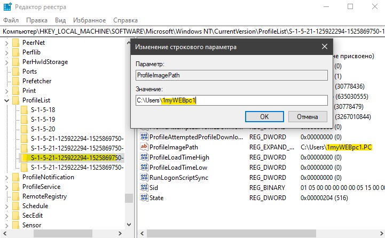
Task: Click the tree pane scroll down arrow
Action: (129, 225)
